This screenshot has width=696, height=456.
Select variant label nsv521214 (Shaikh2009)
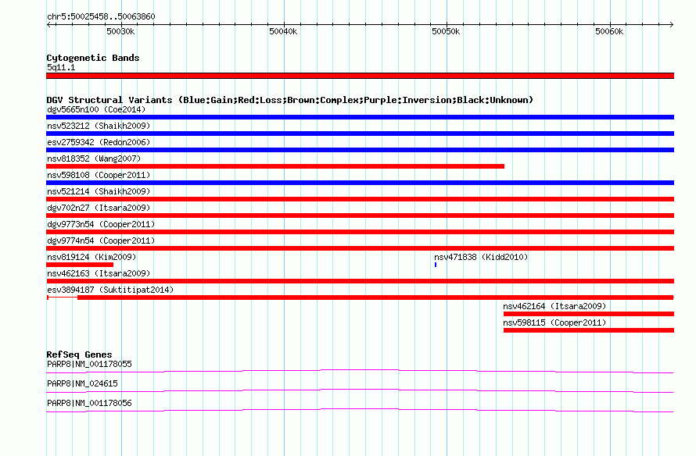[99, 191]
